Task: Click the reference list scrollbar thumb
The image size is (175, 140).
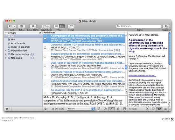Action: click(126, 67)
